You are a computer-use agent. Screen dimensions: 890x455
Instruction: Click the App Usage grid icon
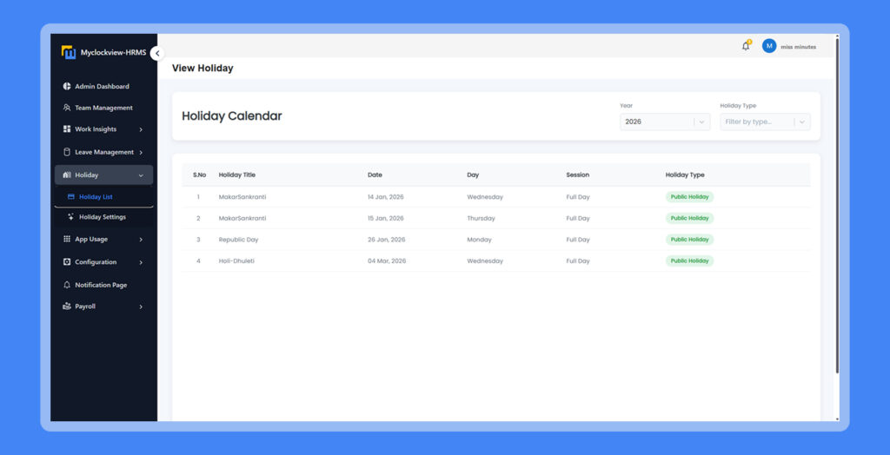click(x=67, y=240)
